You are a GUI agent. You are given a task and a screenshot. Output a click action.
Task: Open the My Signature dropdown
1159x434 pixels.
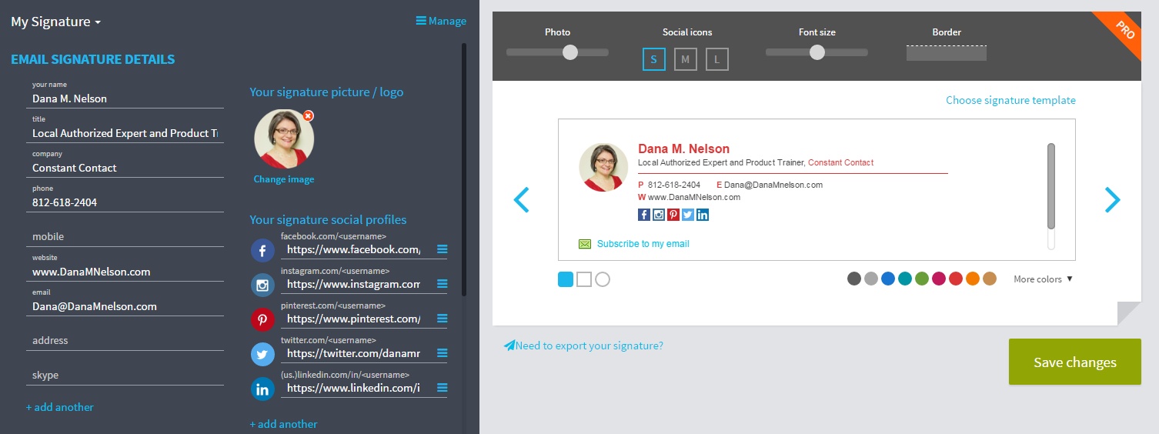(55, 22)
